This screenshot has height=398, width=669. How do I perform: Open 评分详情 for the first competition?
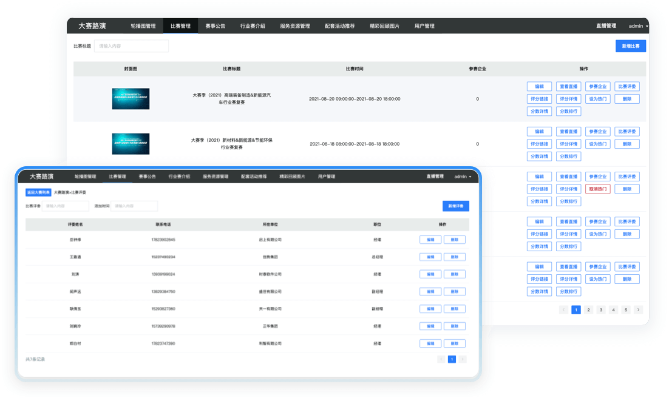click(569, 98)
